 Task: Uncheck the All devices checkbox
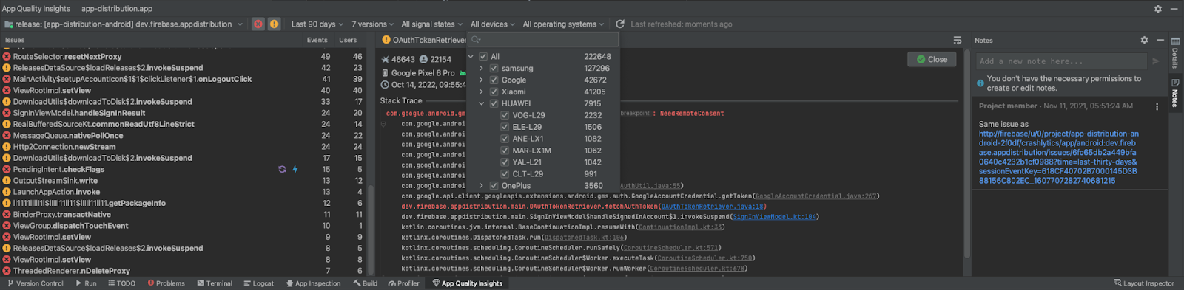pyautogui.click(x=483, y=56)
